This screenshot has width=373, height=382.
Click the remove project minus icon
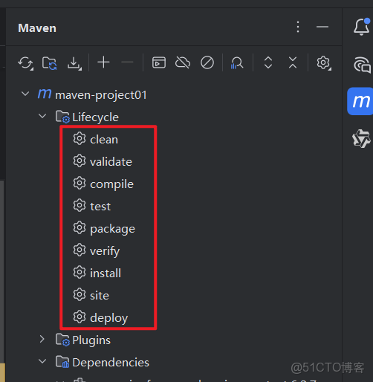[x=127, y=62]
